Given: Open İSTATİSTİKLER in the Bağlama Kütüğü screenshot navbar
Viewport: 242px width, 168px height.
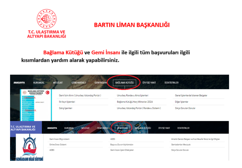Looking at the screenshot, I should [171, 83].
